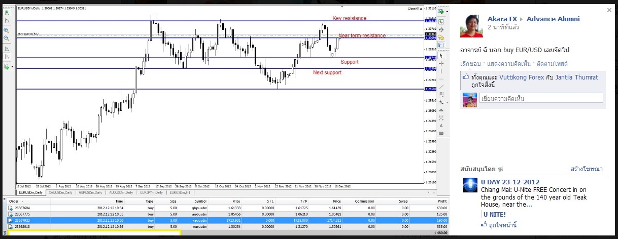618x239 pixels.
Task: Select the text label tool below 'A'
Action: click(441, 133)
